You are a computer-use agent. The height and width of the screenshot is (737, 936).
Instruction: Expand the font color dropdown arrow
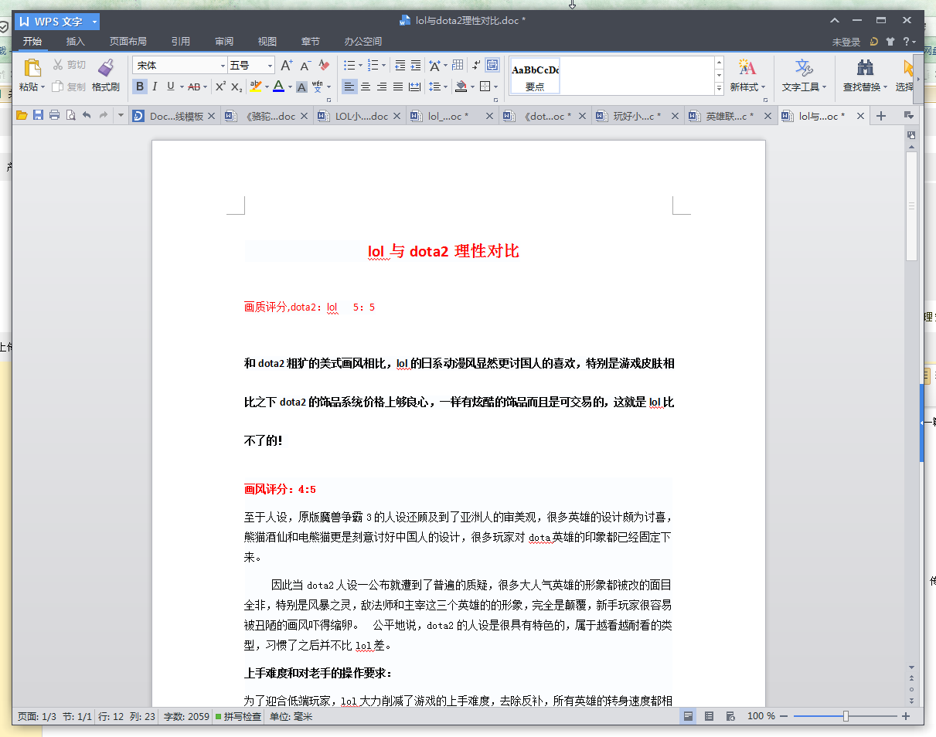(290, 87)
